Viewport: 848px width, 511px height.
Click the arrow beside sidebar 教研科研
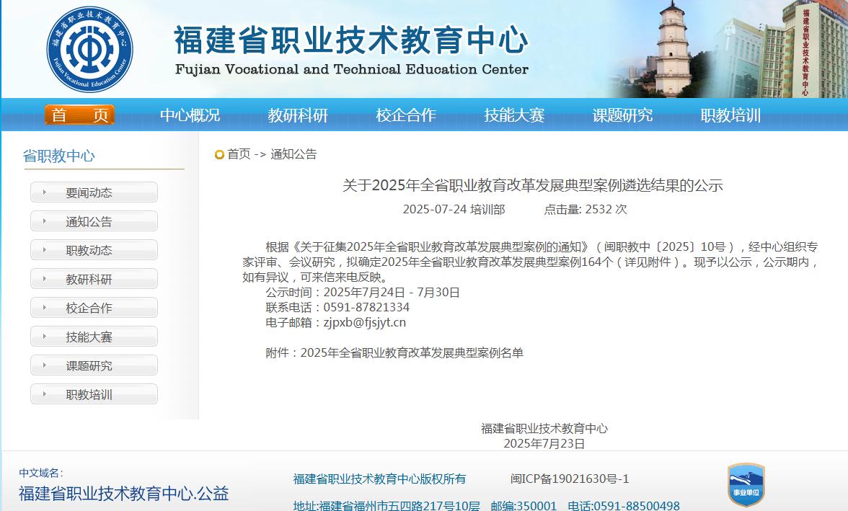(45, 279)
